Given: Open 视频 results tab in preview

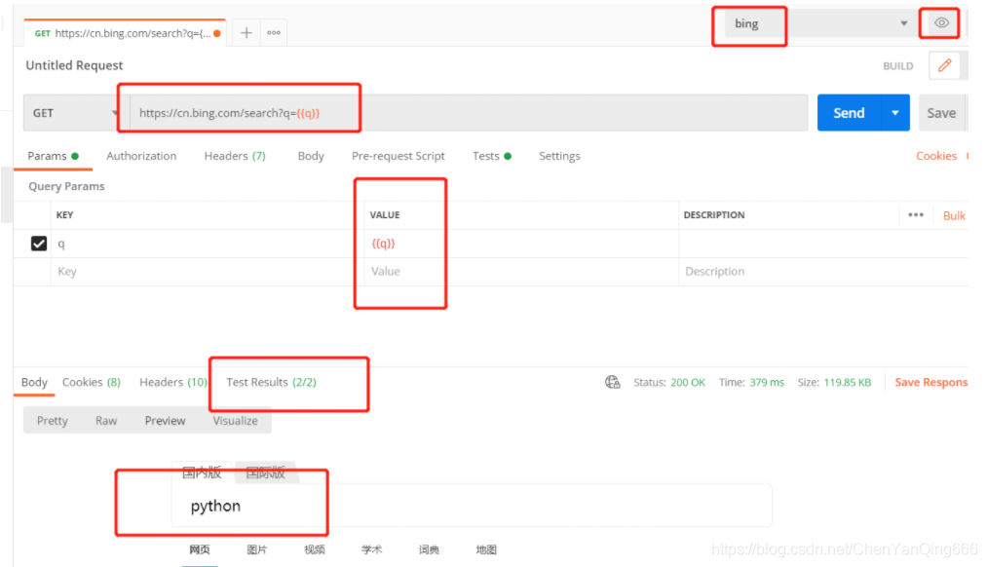Looking at the screenshot, I should 314,550.
